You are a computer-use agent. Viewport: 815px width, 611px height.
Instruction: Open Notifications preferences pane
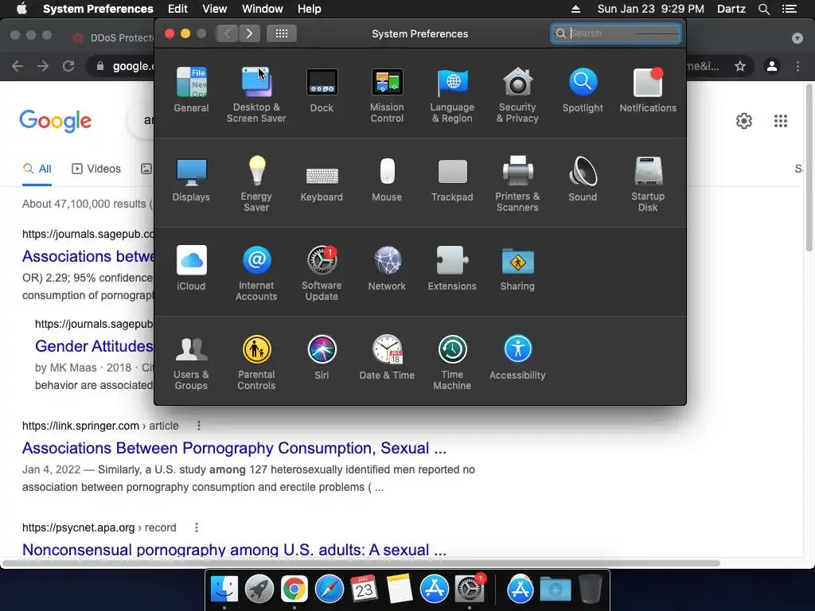coord(648,90)
